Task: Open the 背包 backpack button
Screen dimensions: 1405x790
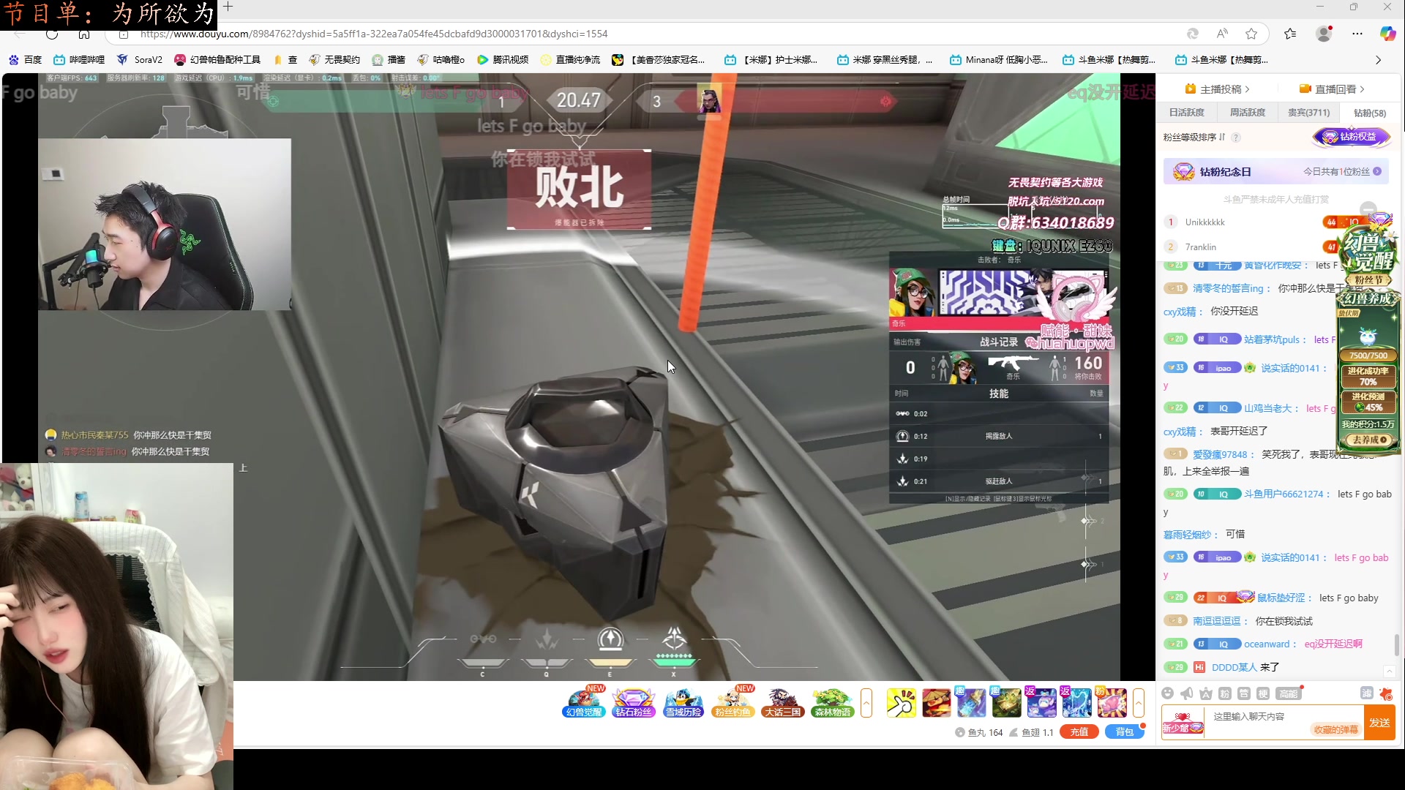Action: tap(1125, 731)
